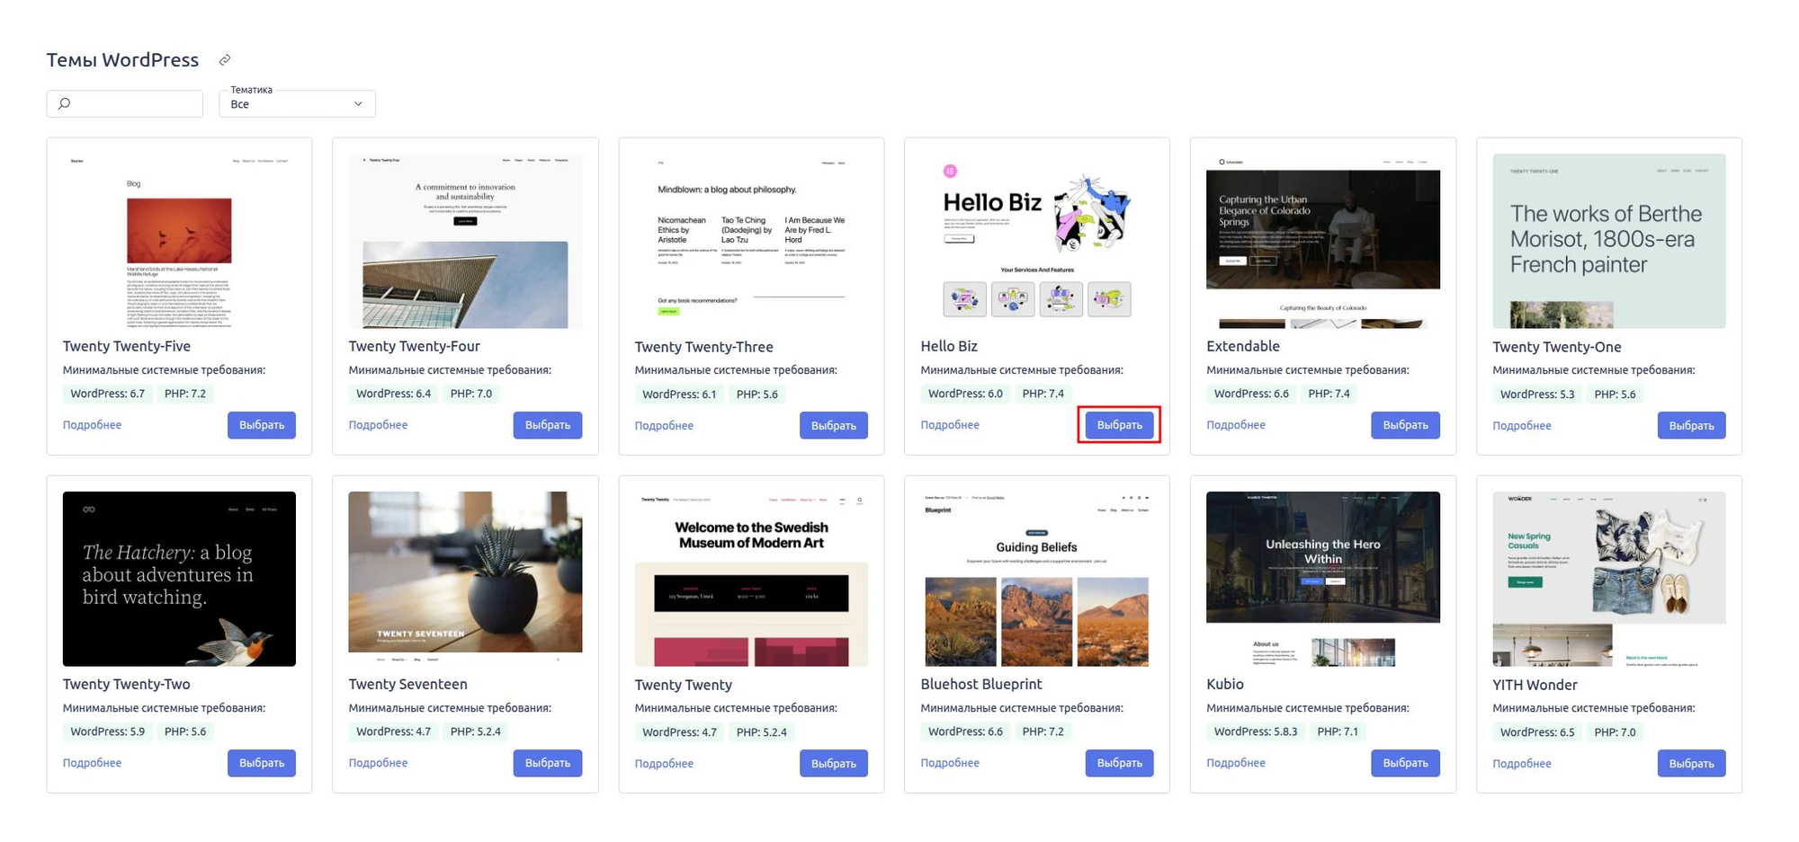This screenshot has width=1799, height=842.
Task: Click the chevron arrow in Тематика selector
Action: [x=358, y=104]
